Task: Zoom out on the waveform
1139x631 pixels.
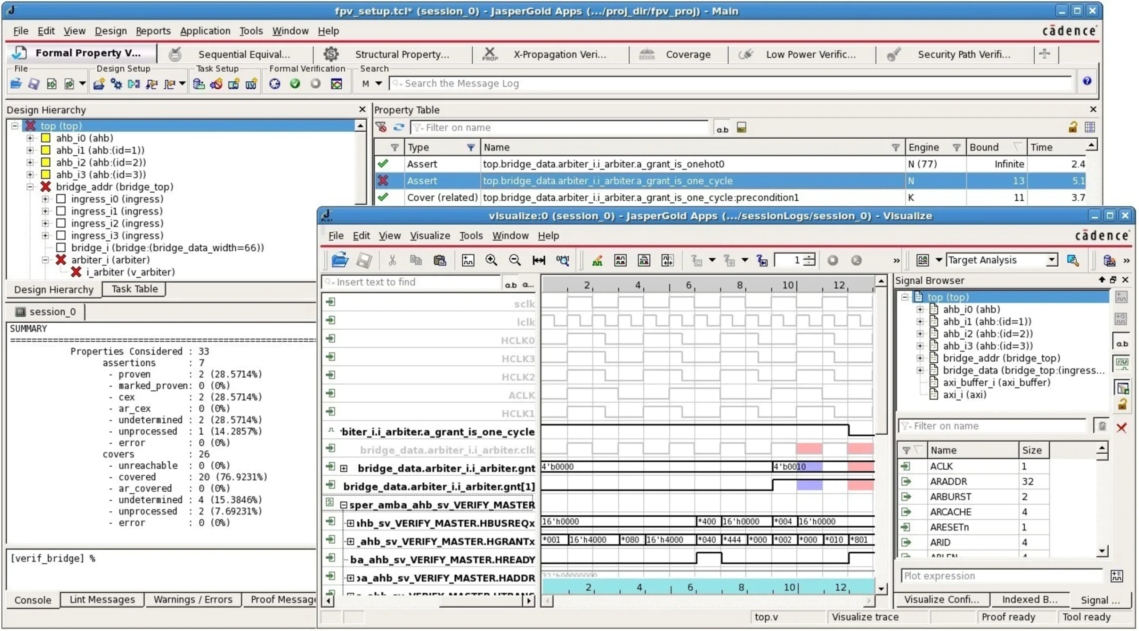Action: click(x=515, y=260)
